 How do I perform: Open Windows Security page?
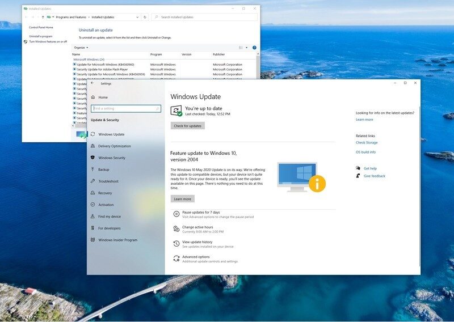point(112,158)
